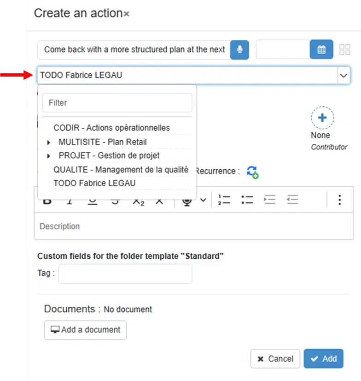Set recurrence with the refresh icon
The width and height of the screenshot is (361, 381).
click(252, 172)
